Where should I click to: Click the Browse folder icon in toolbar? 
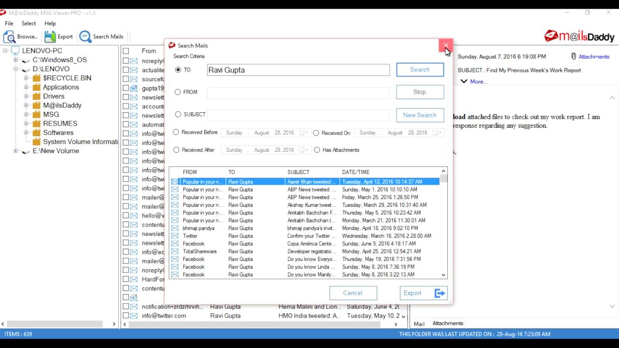pyautogui.click(x=9, y=37)
